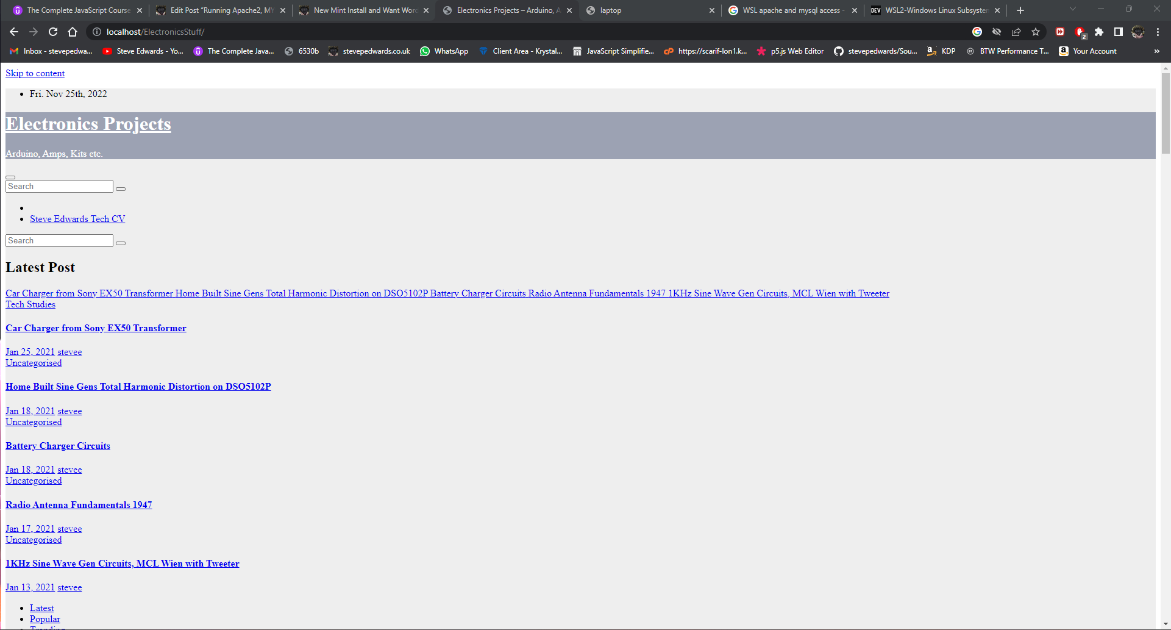The height and width of the screenshot is (630, 1171).
Task: Open the Chrome three-dot menu
Action: click(1158, 32)
